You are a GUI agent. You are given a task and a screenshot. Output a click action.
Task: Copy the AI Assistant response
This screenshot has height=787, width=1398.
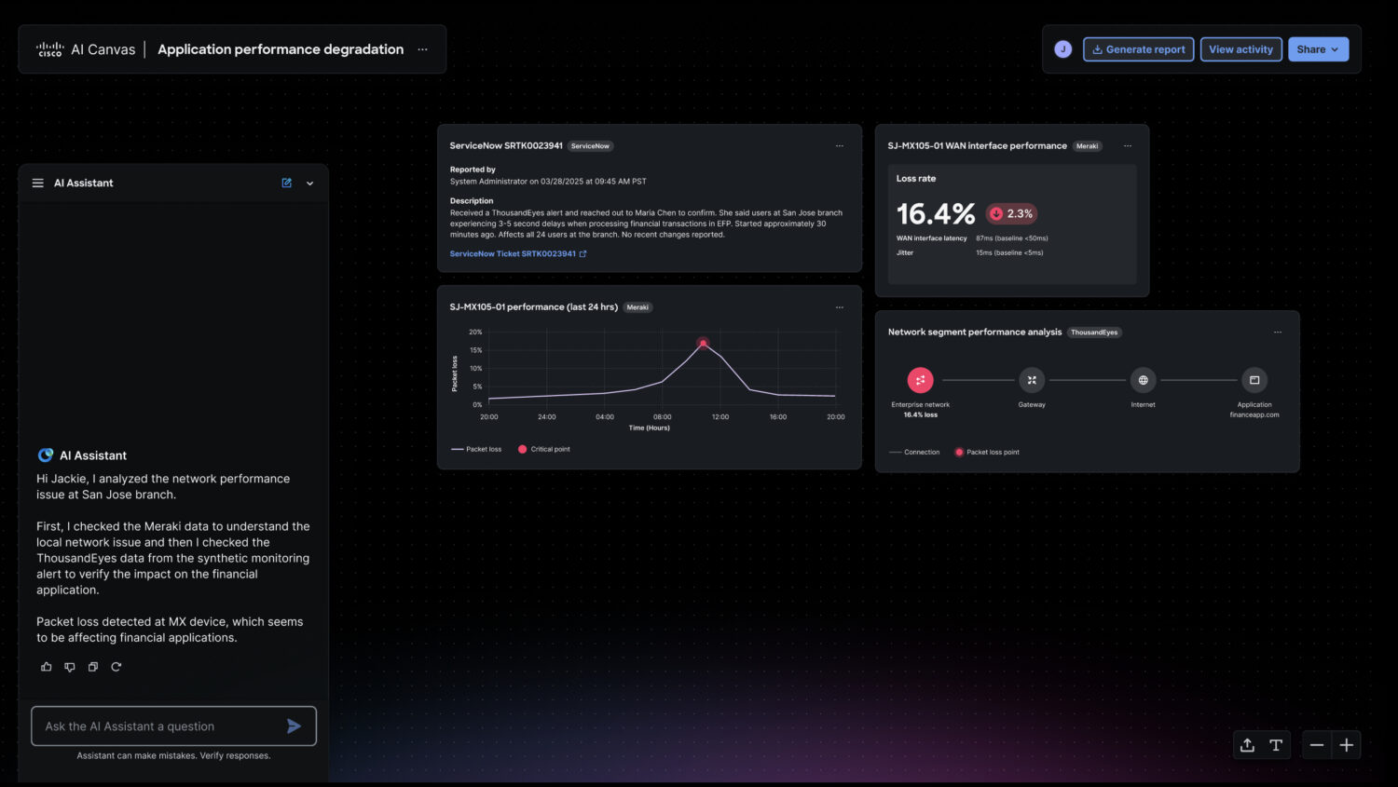pos(93,667)
